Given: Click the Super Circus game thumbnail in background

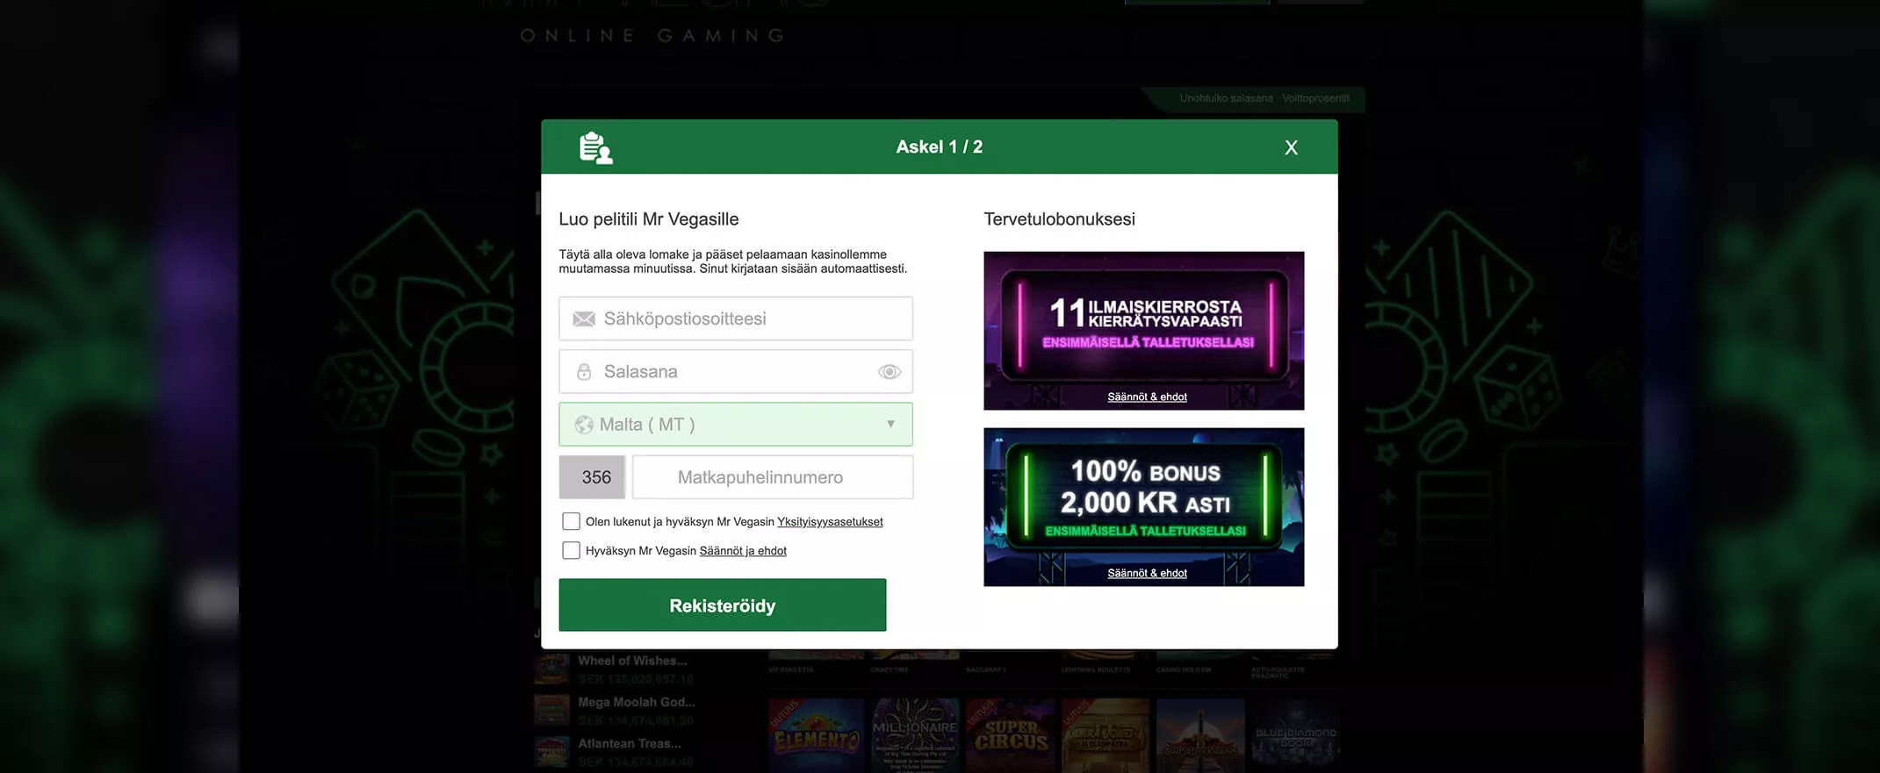Looking at the screenshot, I should point(1010,735).
